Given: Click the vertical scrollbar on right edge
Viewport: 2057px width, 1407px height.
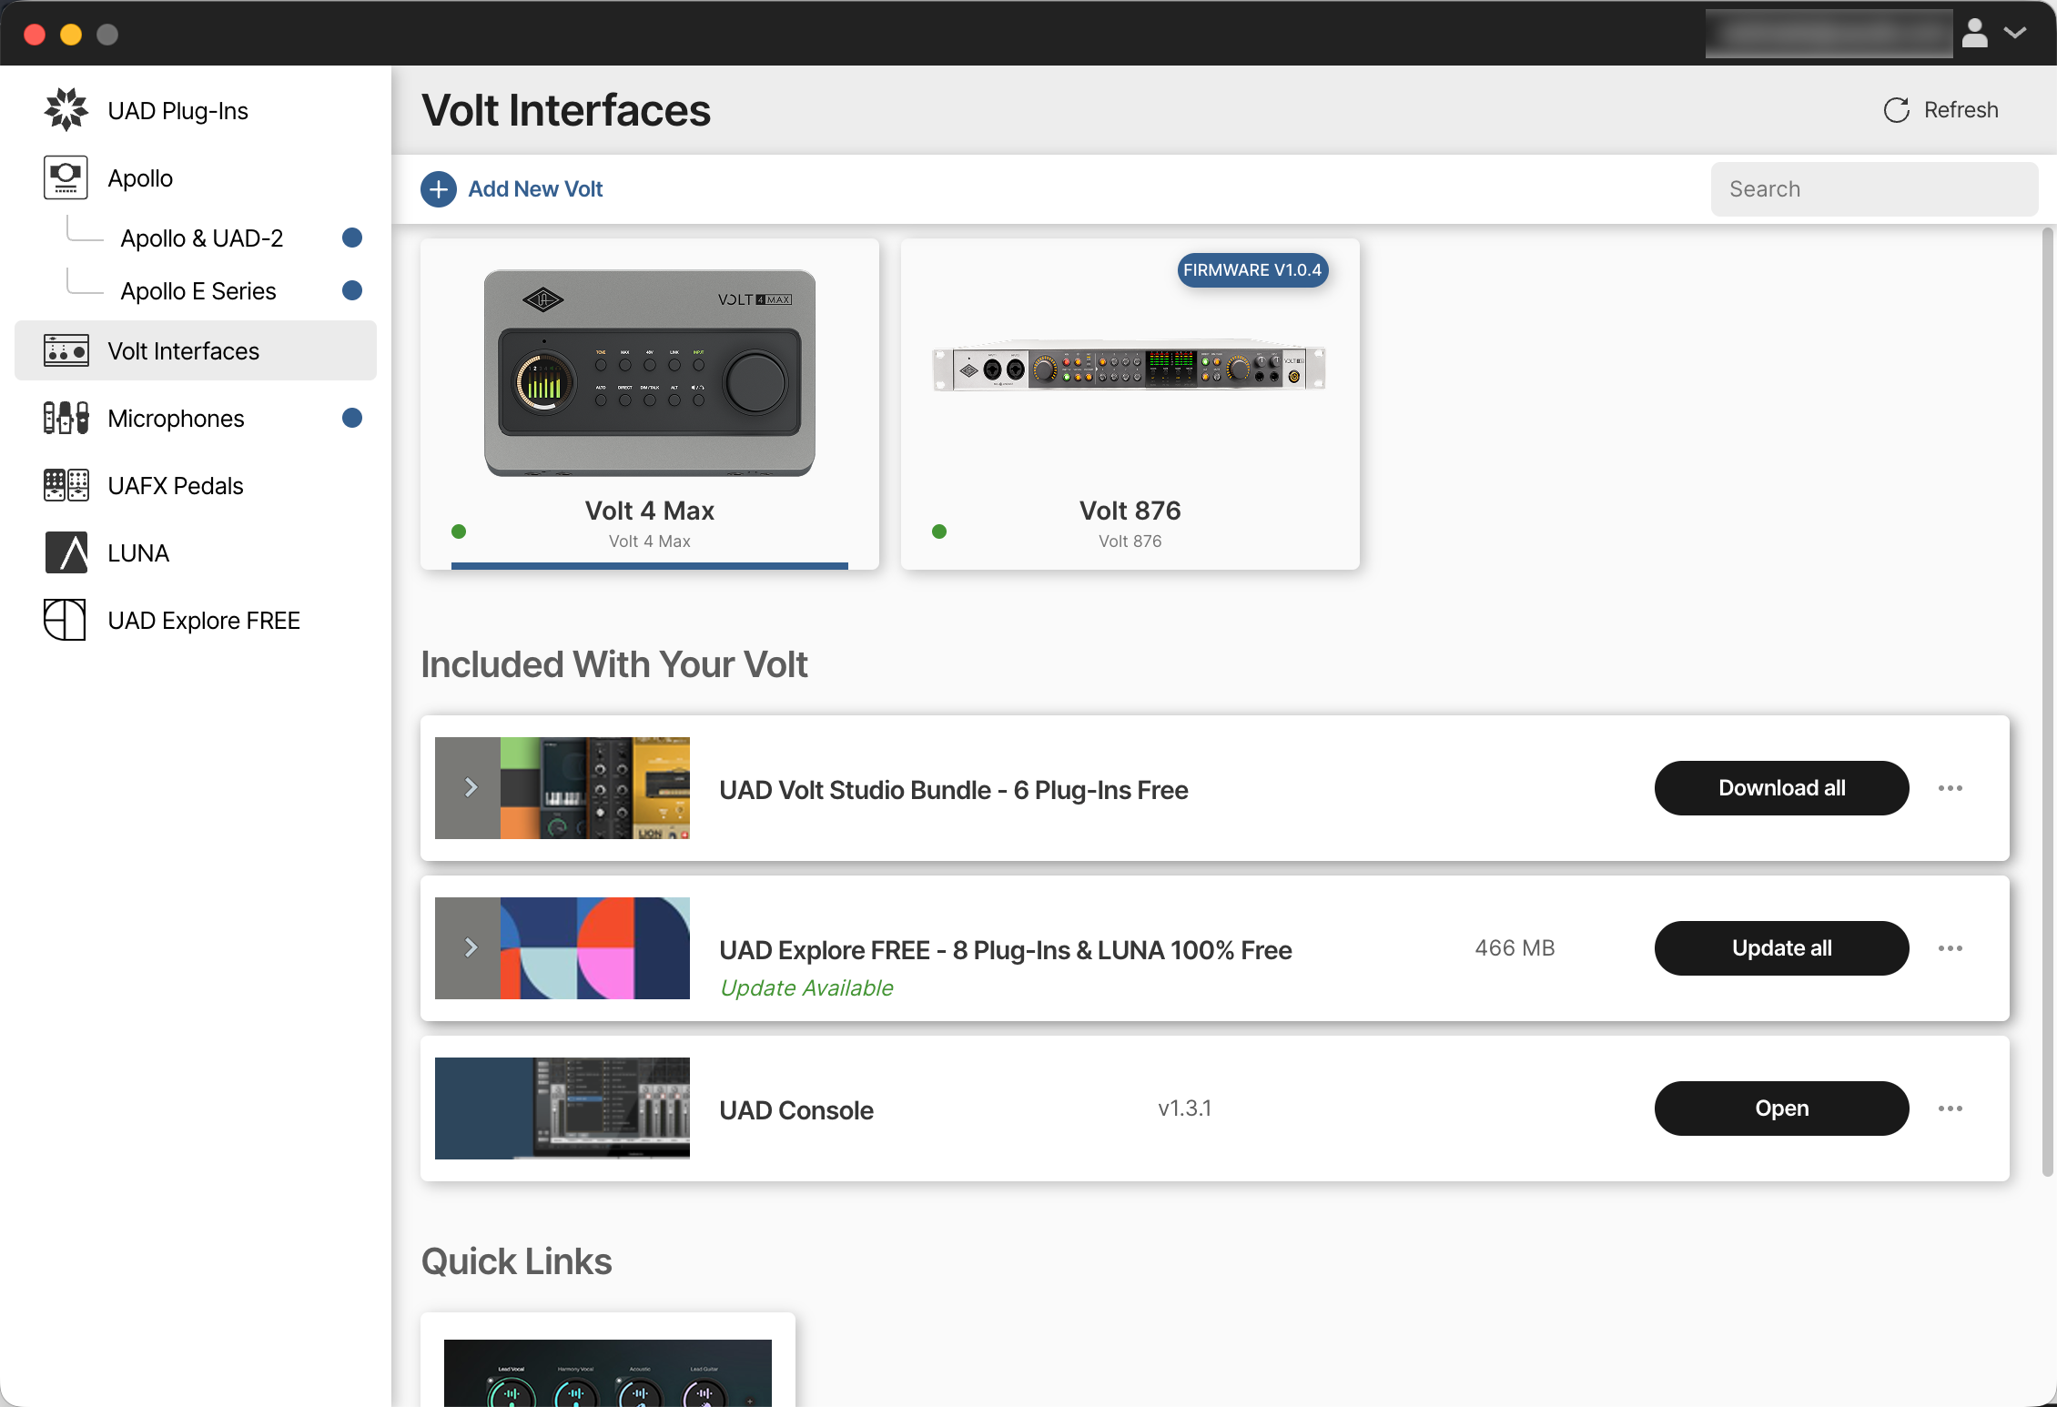Looking at the screenshot, I should pos(2048,701).
